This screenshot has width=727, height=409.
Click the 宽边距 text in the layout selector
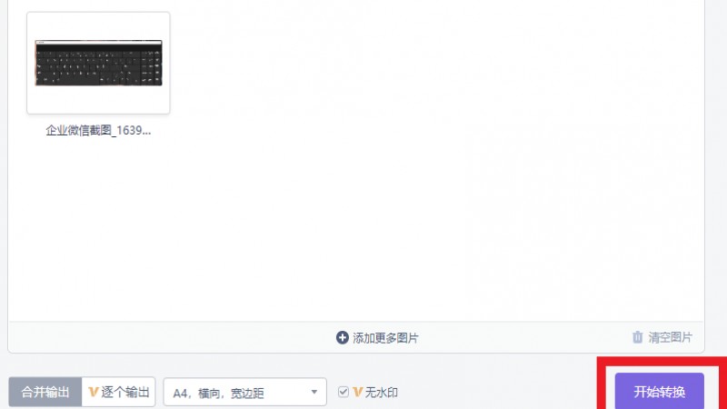click(x=247, y=394)
